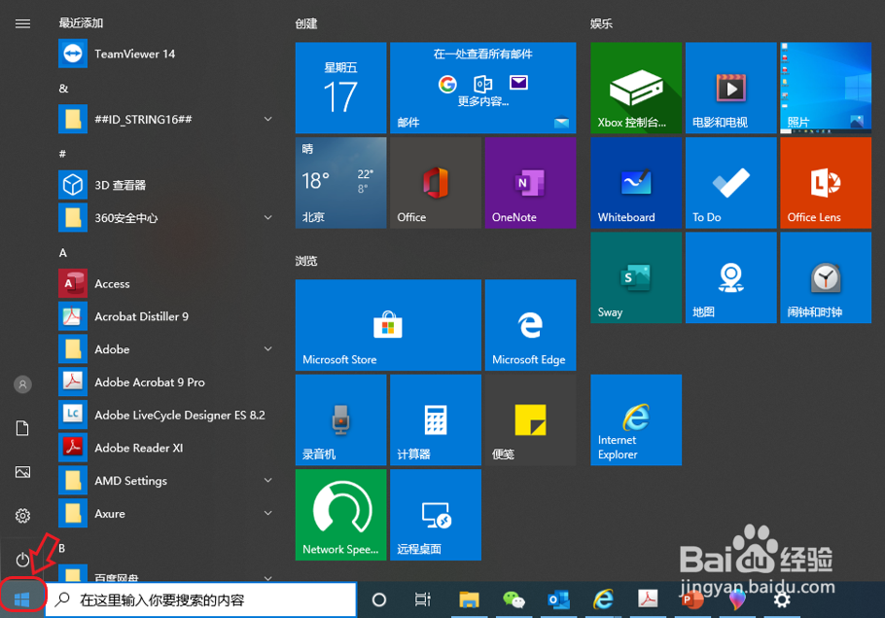This screenshot has height=618, width=885.
Task: Launch Adobe Acrobat 9 Pro
Action: coord(166,382)
